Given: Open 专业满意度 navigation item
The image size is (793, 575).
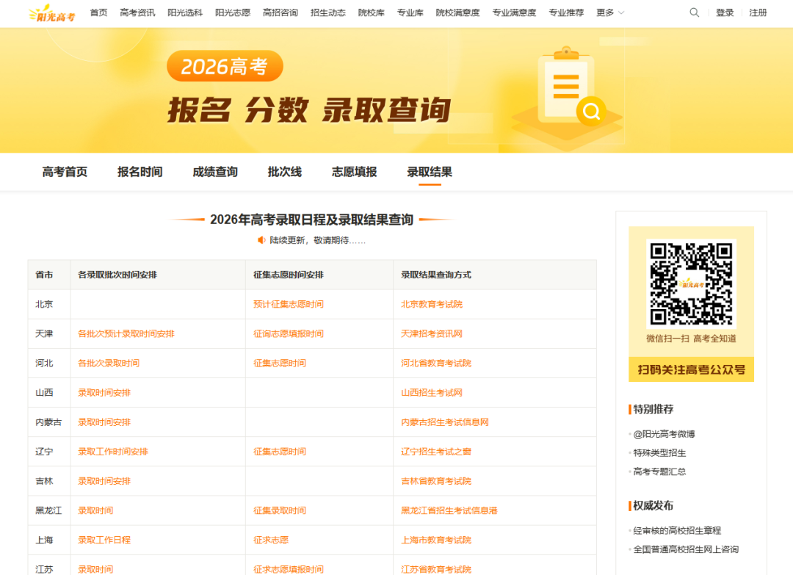Looking at the screenshot, I should [x=514, y=12].
